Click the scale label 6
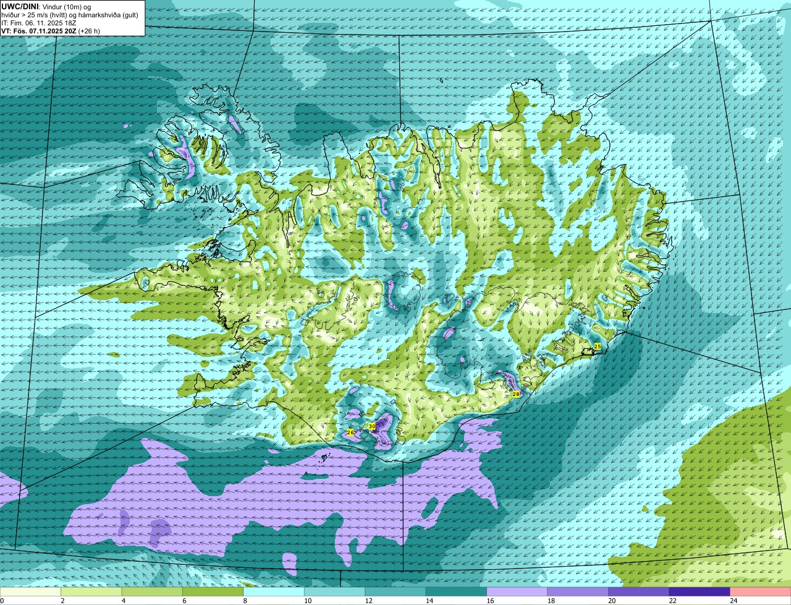The image size is (791, 605). point(184,601)
